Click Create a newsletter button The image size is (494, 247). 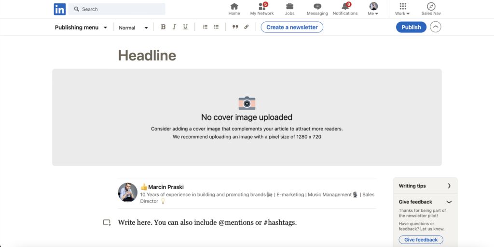[x=292, y=27]
